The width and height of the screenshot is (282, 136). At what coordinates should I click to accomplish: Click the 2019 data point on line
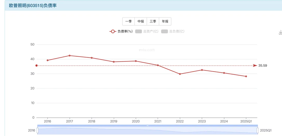114,62
